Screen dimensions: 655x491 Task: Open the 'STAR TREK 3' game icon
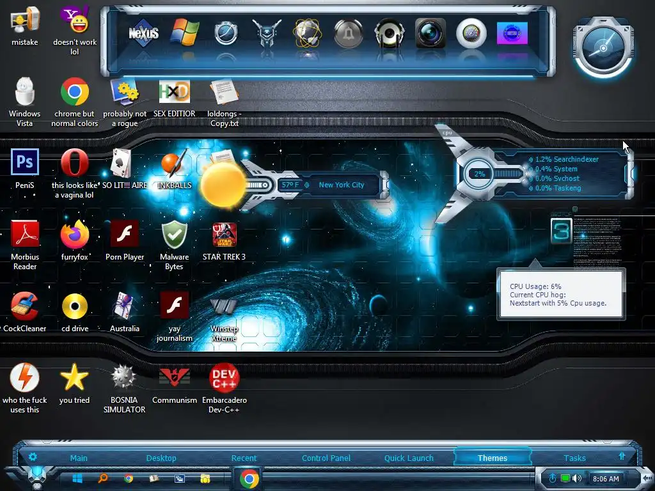pos(225,240)
